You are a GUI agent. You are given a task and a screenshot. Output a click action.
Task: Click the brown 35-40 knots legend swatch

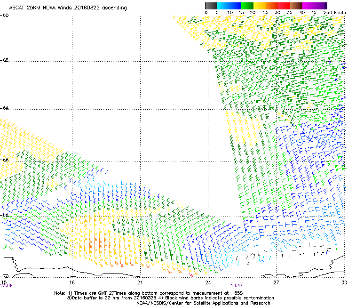pyautogui.click(x=297, y=6)
